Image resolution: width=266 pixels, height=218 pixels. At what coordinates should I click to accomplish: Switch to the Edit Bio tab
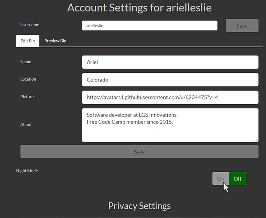[x=28, y=41]
